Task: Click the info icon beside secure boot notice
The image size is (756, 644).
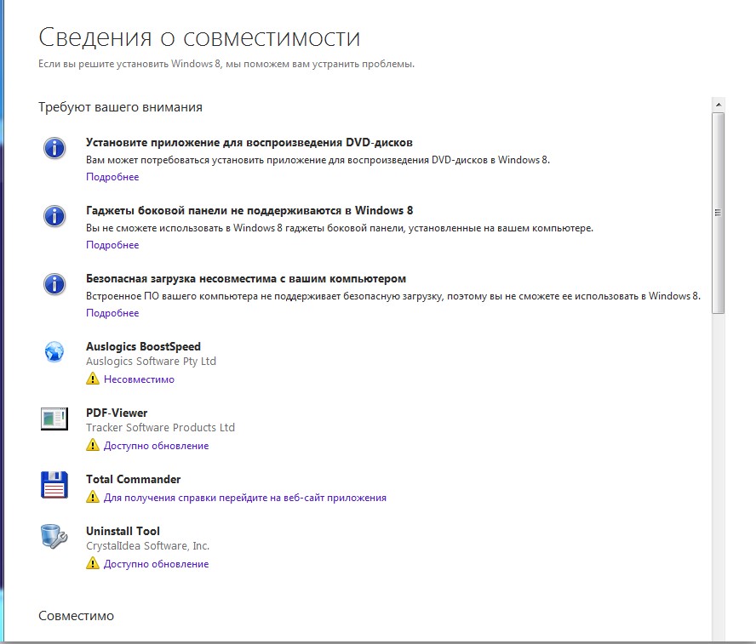Action: pyautogui.click(x=54, y=283)
